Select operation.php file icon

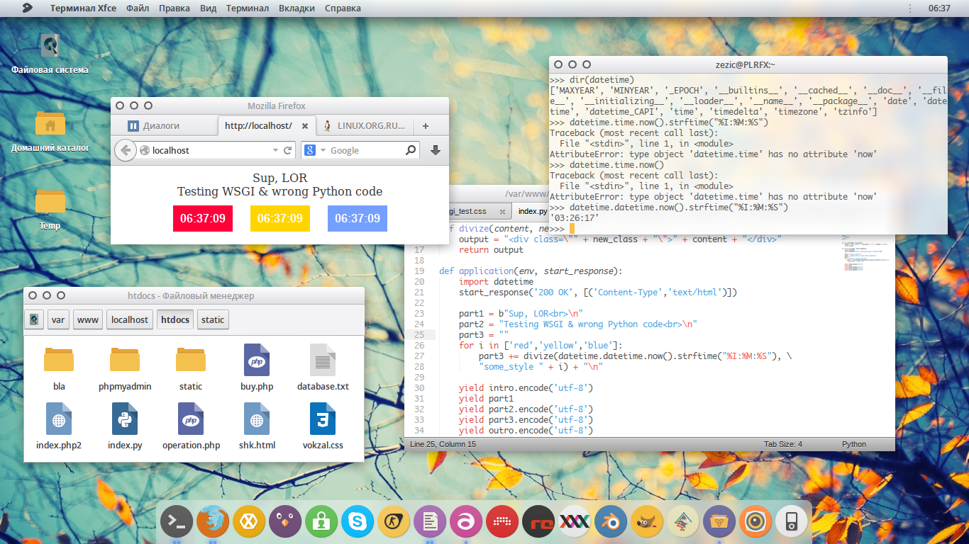tap(191, 426)
